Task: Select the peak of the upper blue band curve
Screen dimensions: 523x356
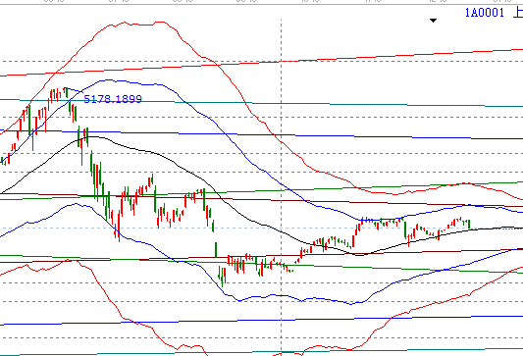Action: [108, 80]
